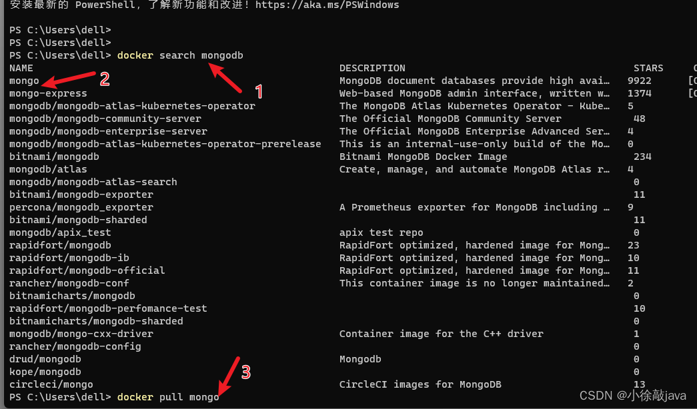
Task: Click the red annotation number 2
Action: [105, 79]
